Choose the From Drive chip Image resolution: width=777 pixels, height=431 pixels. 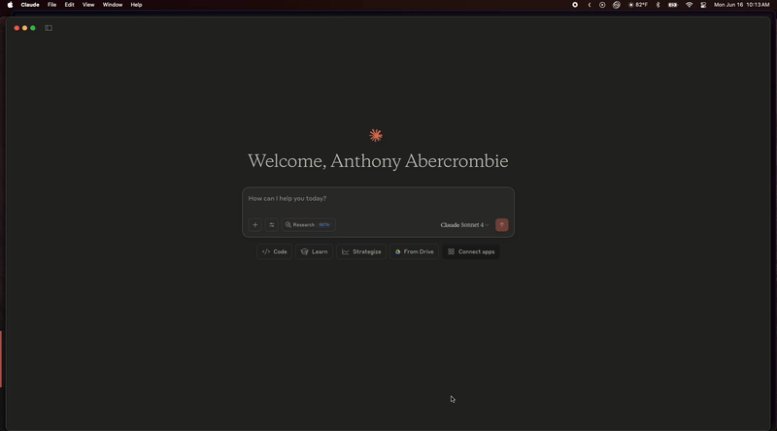pyautogui.click(x=415, y=251)
